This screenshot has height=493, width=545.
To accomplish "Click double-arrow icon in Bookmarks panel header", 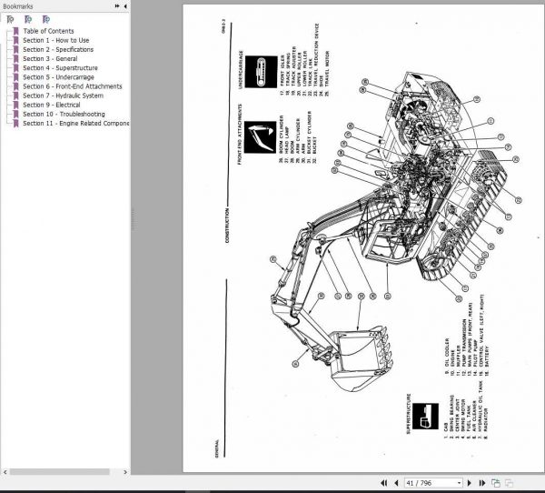I will pos(117,6).
